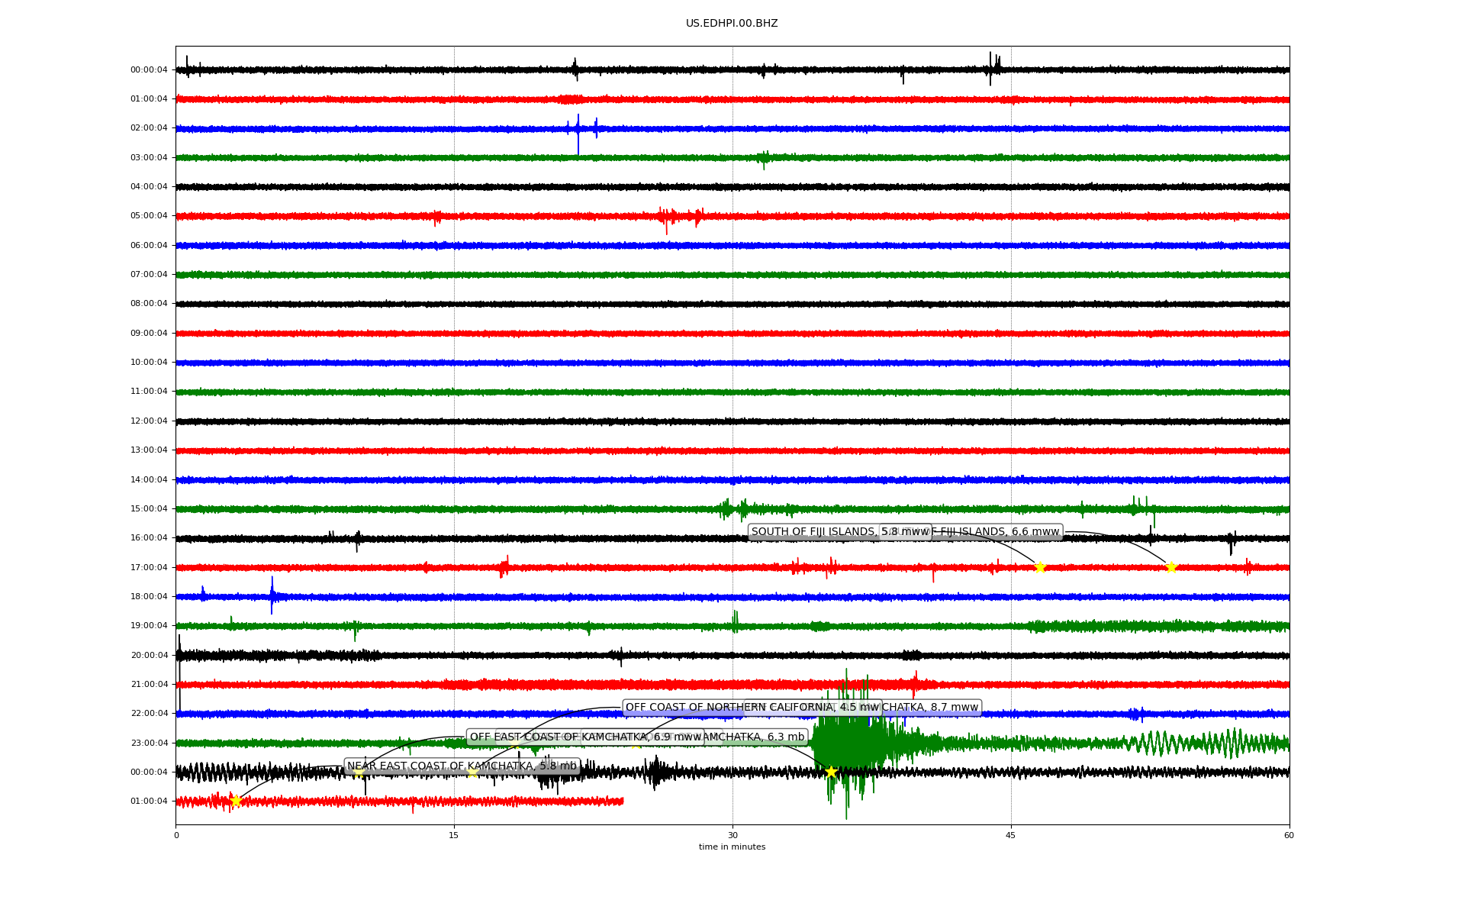Select the x-axis tick label 45

point(1011,835)
